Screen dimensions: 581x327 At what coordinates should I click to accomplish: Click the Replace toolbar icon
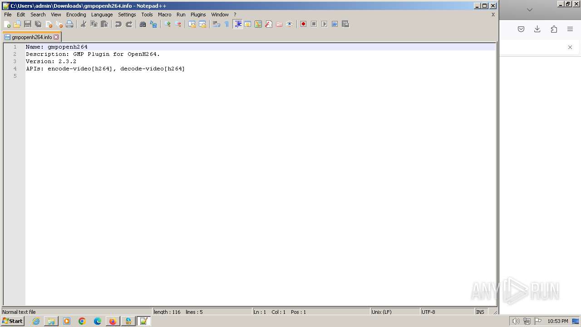pos(153,24)
